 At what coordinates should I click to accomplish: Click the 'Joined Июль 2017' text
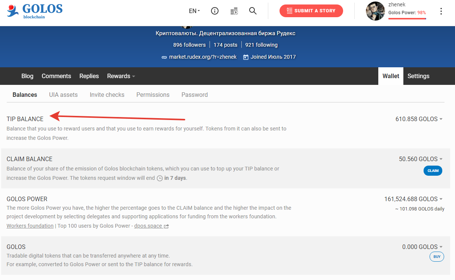click(273, 57)
